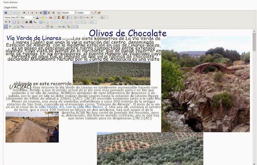Toggle visual characters pilcrow button

pyautogui.click(x=10, y=27)
